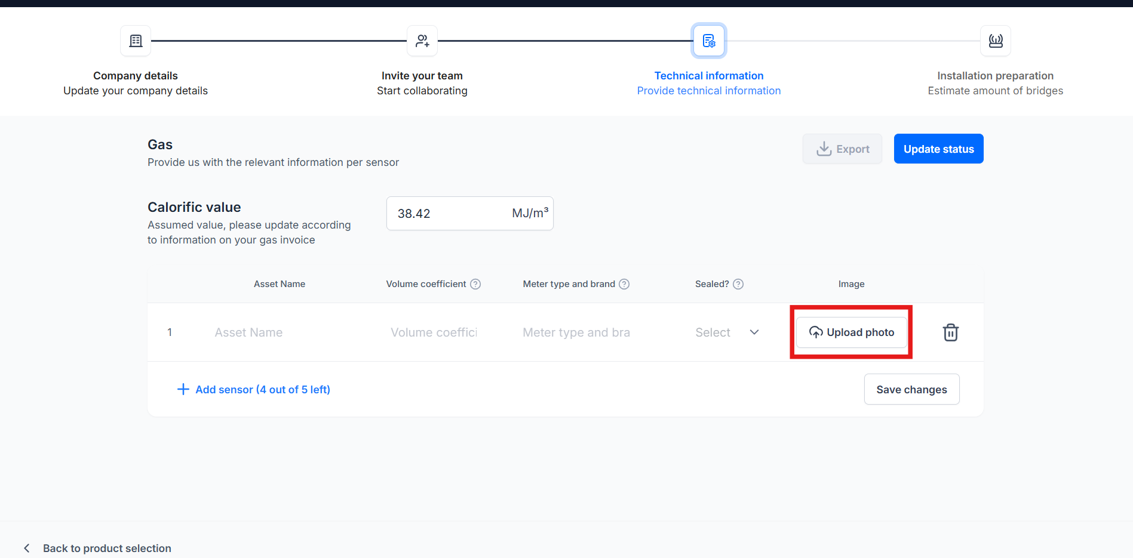Click the Back to product selection link
This screenshot has width=1133, height=558.
coord(107,548)
